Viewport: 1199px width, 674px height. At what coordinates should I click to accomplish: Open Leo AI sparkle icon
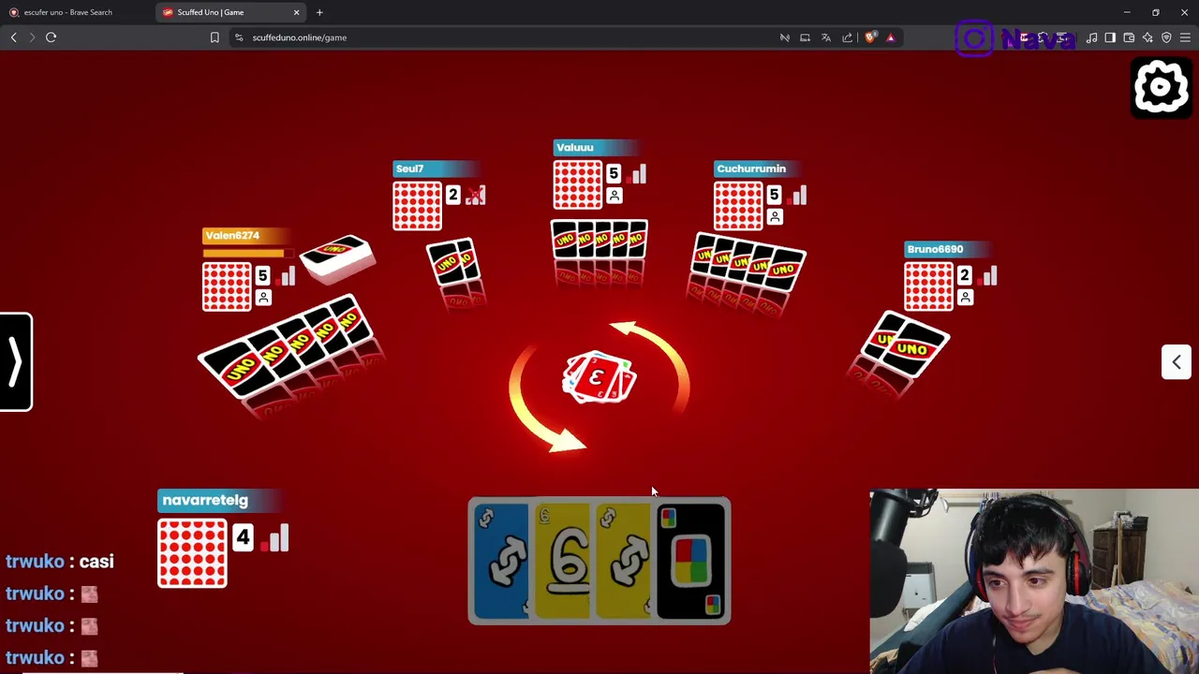click(x=1147, y=37)
